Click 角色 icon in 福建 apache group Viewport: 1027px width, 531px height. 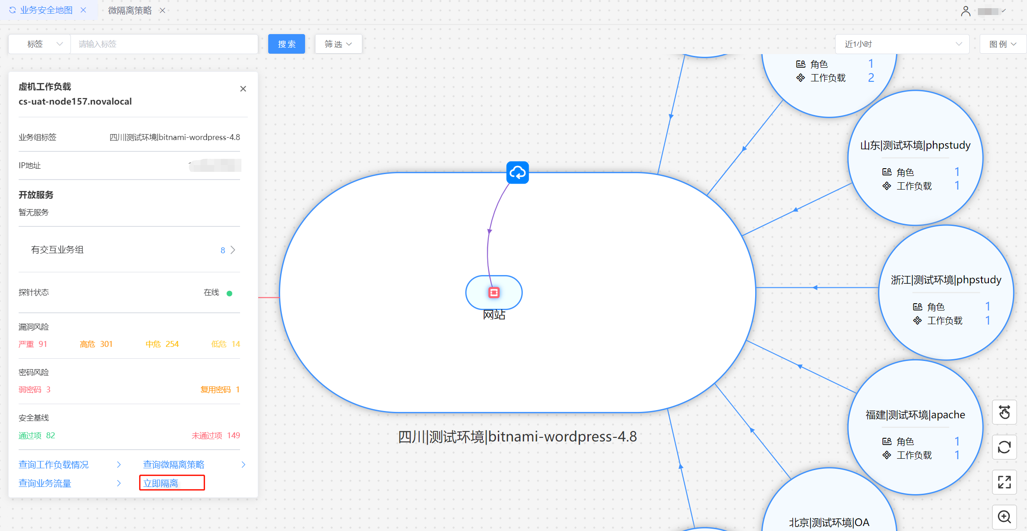(x=887, y=441)
